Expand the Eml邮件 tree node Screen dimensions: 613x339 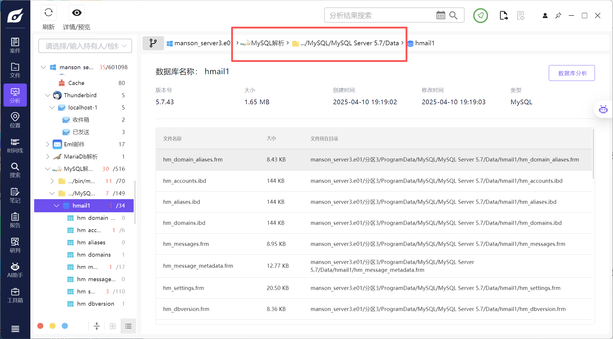pos(48,144)
